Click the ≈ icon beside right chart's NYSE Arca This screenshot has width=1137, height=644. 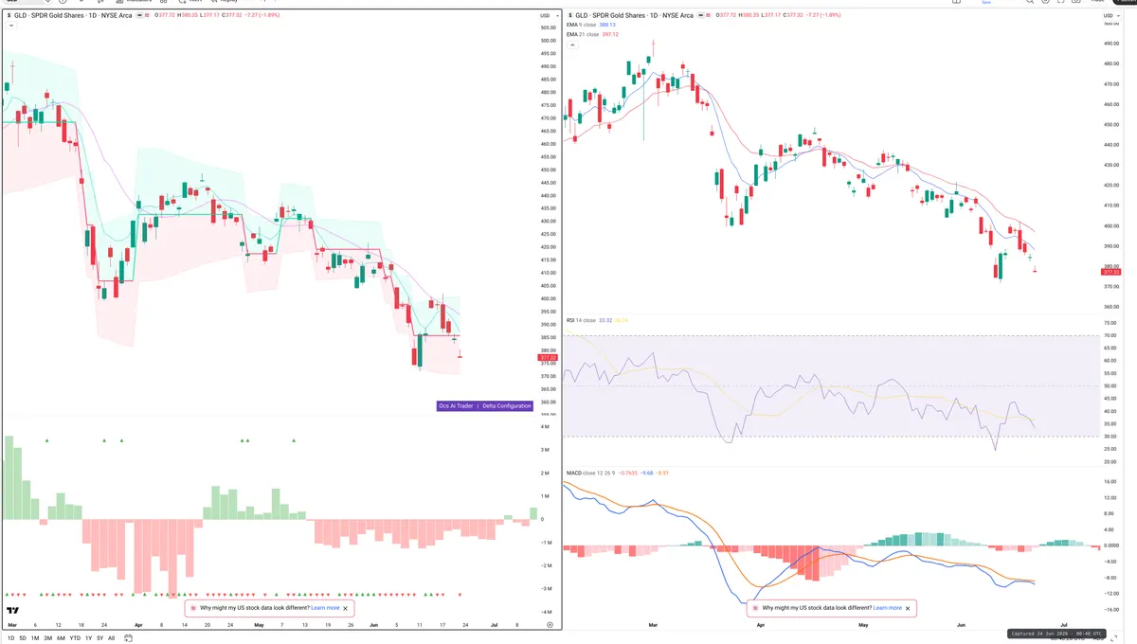708,15
